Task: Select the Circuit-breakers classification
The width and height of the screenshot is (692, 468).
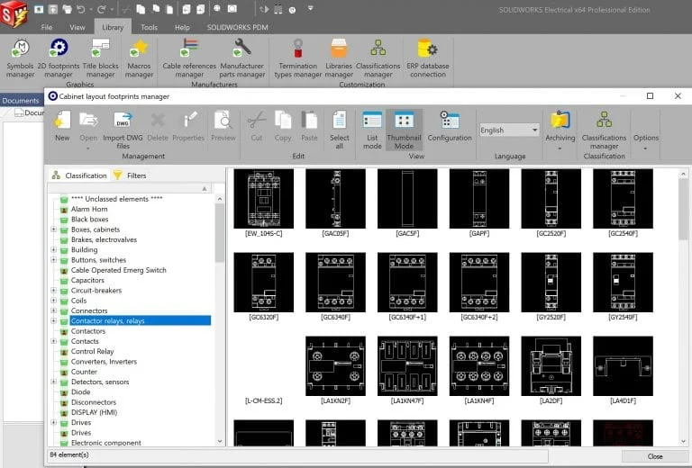Action: tap(94, 291)
